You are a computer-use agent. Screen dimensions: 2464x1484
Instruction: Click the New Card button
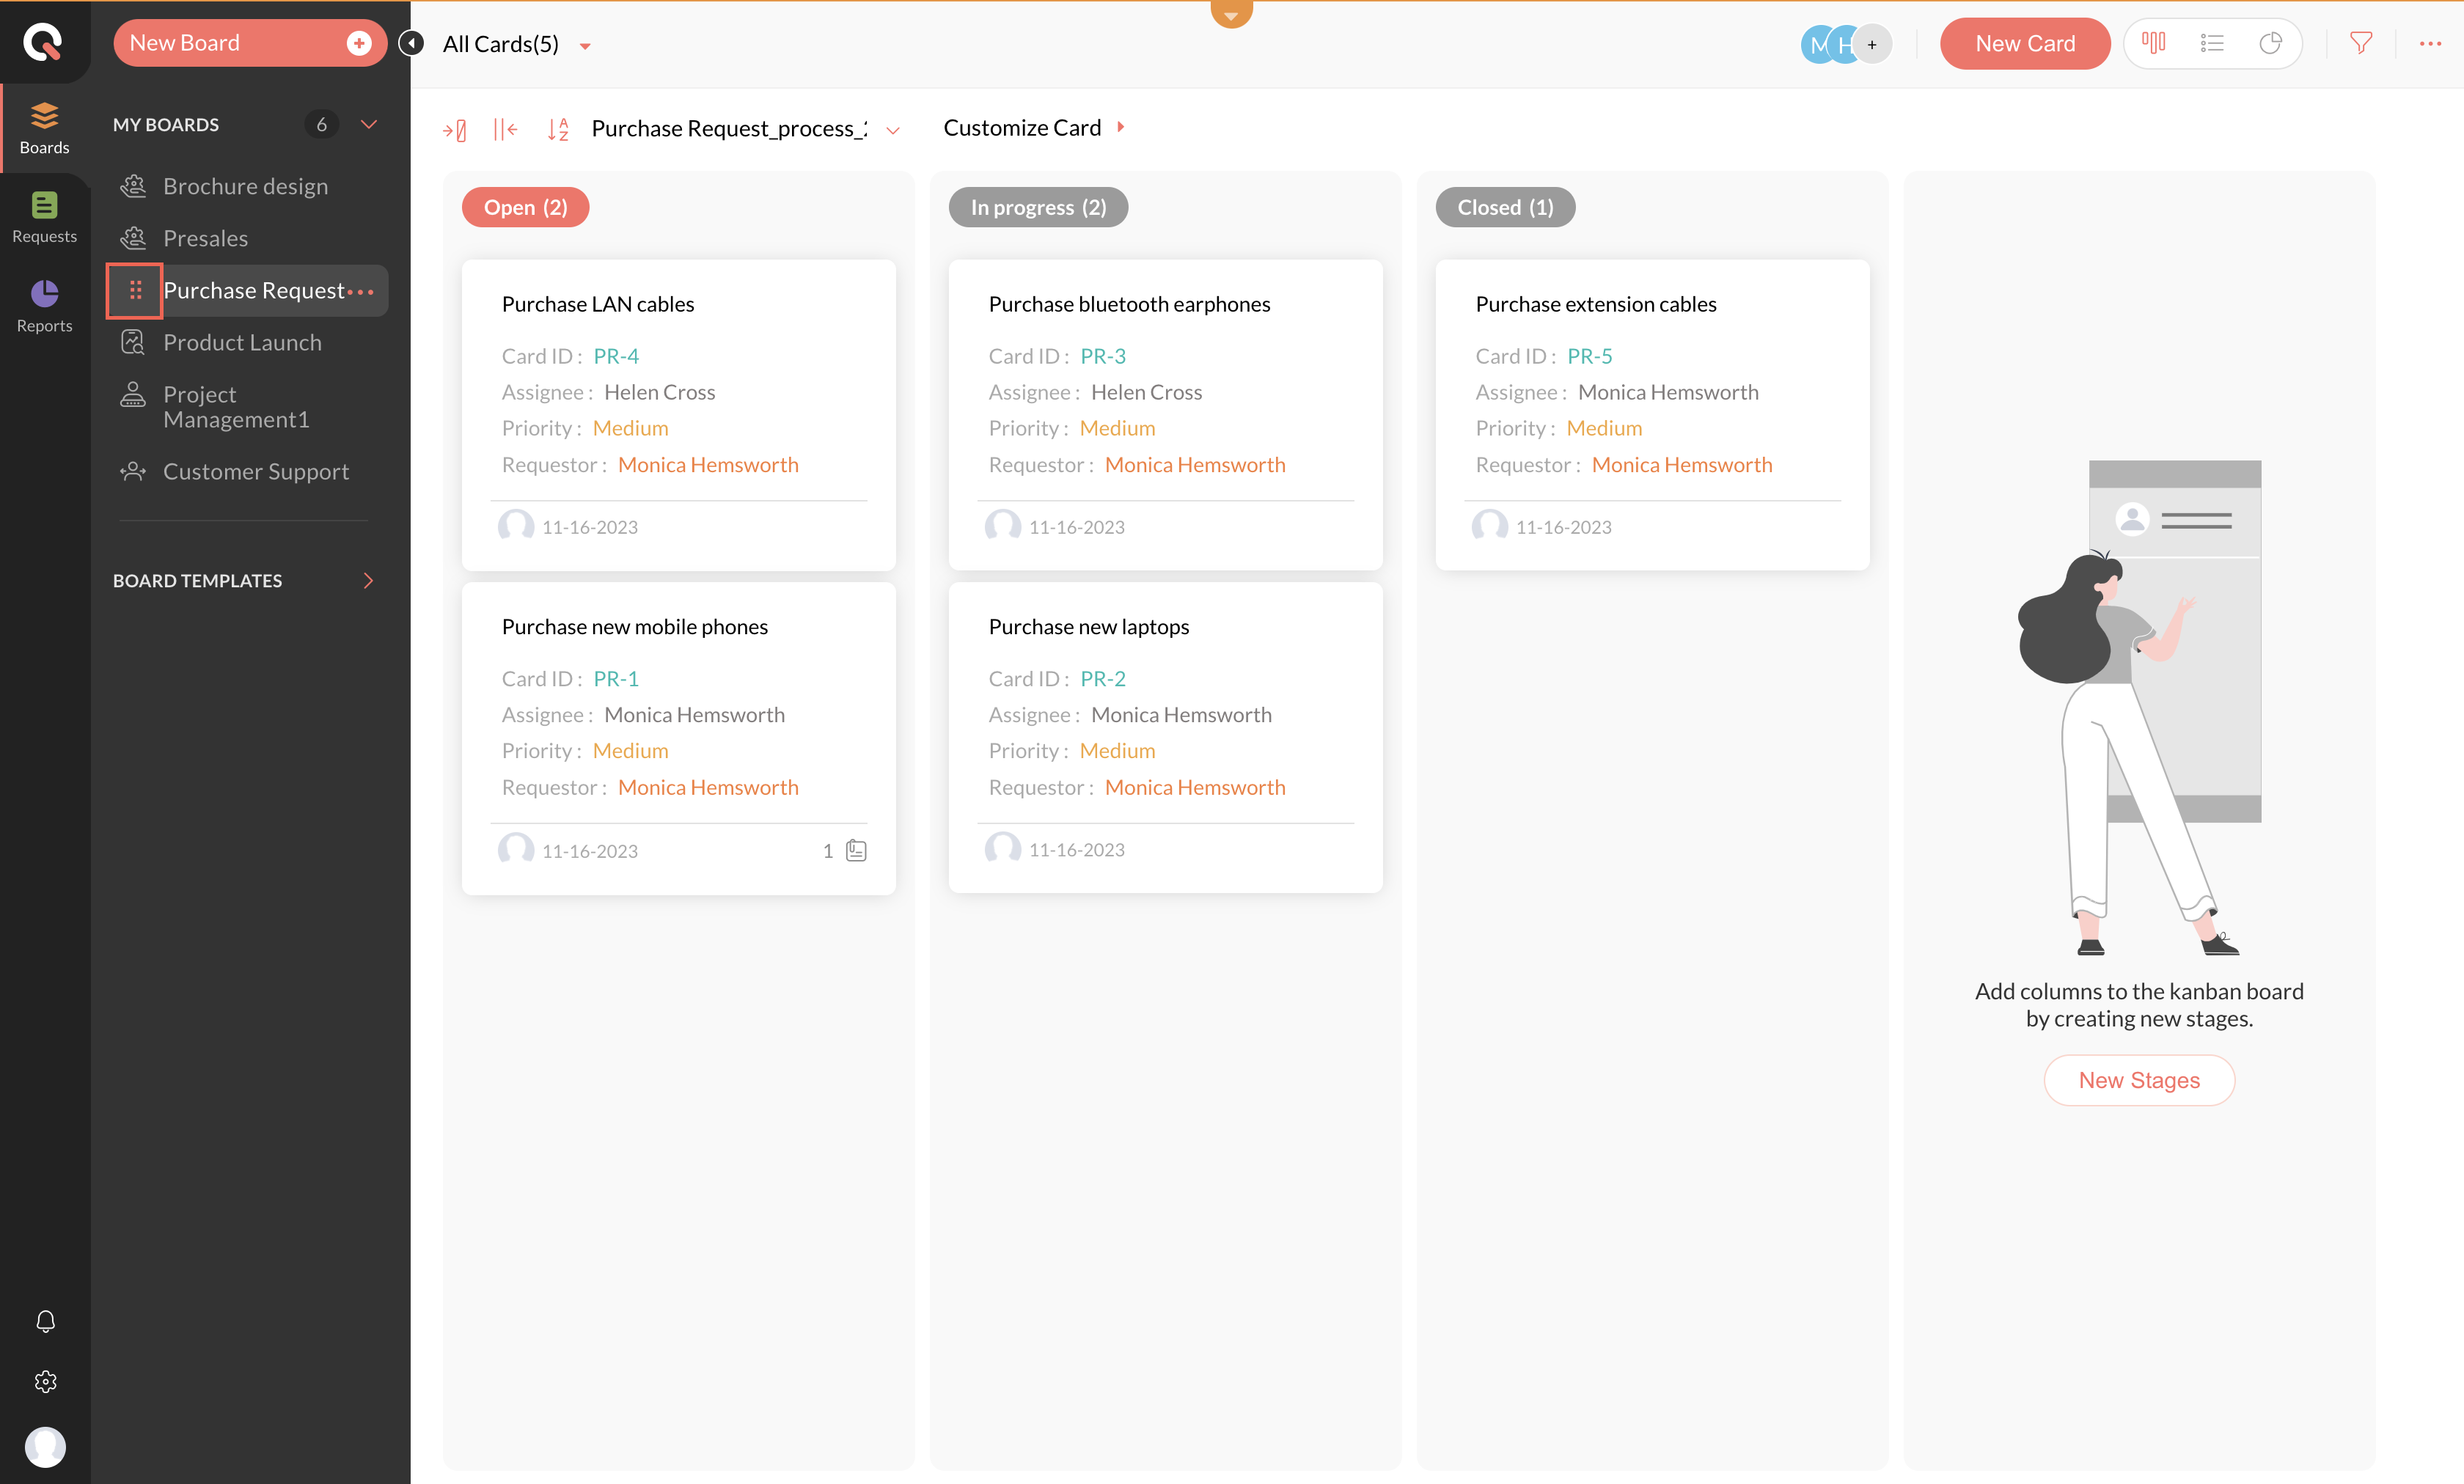pos(2024,43)
